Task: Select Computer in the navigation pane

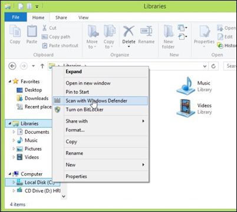Action: tap(27, 174)
